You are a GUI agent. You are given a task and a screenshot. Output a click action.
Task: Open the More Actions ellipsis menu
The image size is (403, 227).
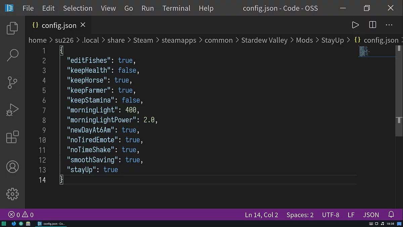389,25
